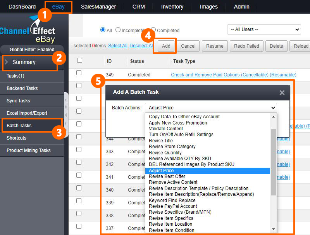
Task: Check the box for task 339
Action: (x=79, y=201)
